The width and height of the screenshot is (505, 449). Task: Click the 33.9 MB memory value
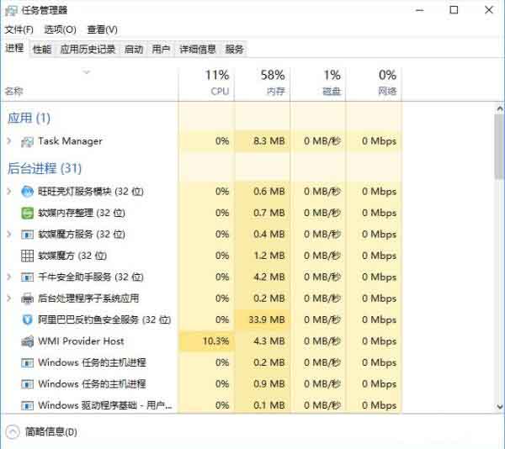[267, 320]
